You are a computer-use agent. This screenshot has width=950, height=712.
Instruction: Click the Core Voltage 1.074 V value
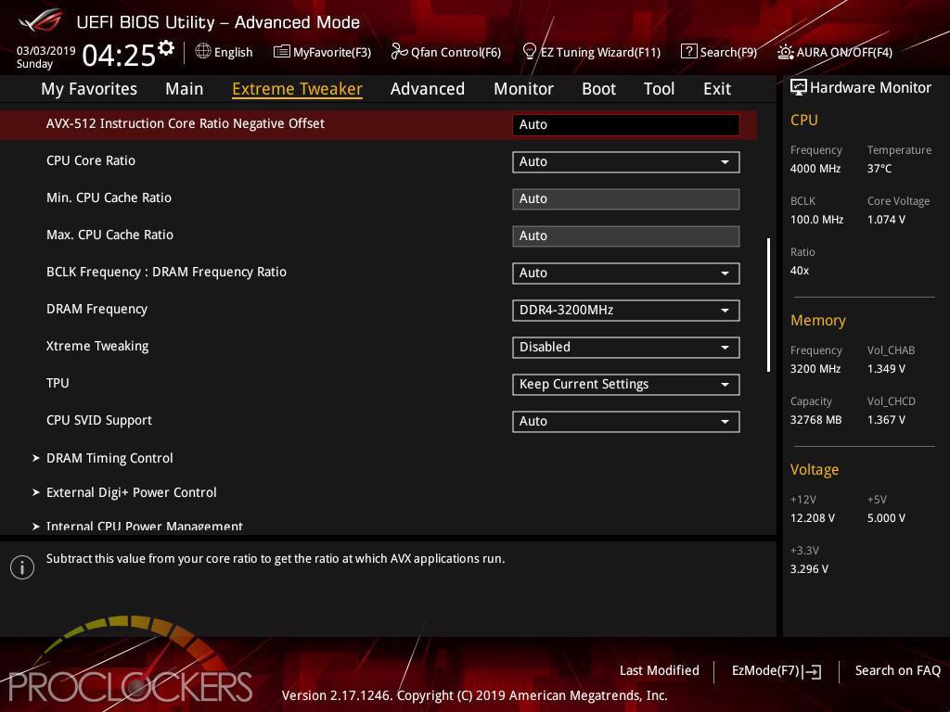pyautogui.click(x=886, y=220)
